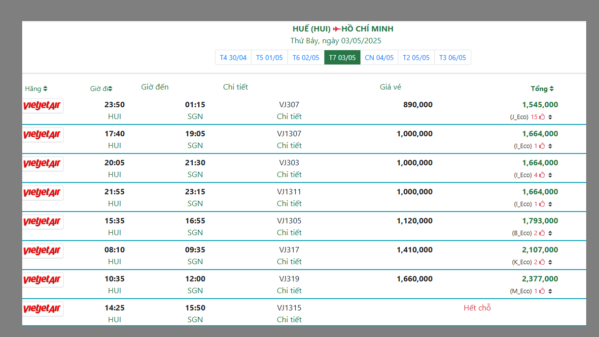Sort flights by Tổng total price

click(542, 89)
